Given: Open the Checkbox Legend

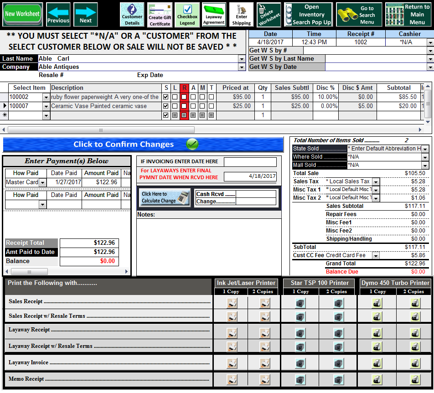Looking at the screenshot, I should pos(187,15).
